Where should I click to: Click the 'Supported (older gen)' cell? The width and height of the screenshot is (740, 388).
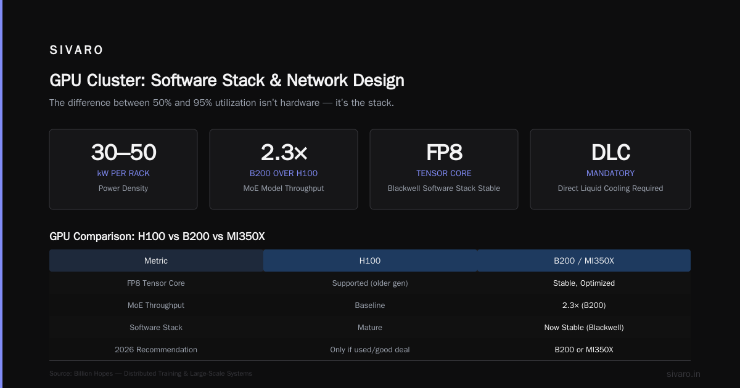pyautogui.click(x=370, y=283)
